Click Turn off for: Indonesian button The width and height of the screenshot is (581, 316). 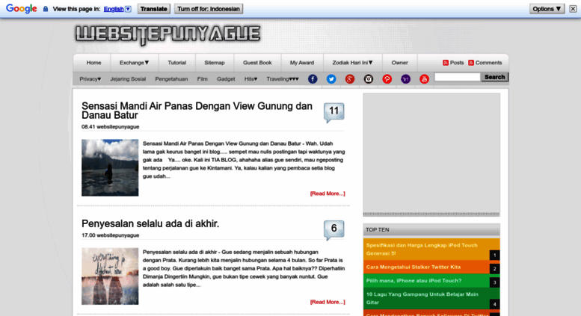click(x=209, y=9)
